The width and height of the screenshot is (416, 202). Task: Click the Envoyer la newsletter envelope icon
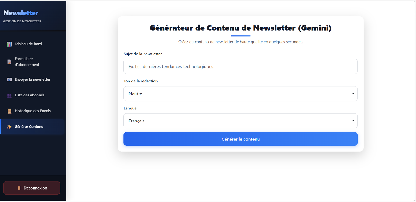coord(9,79)
